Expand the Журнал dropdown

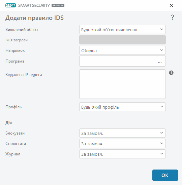click(122, 154)
